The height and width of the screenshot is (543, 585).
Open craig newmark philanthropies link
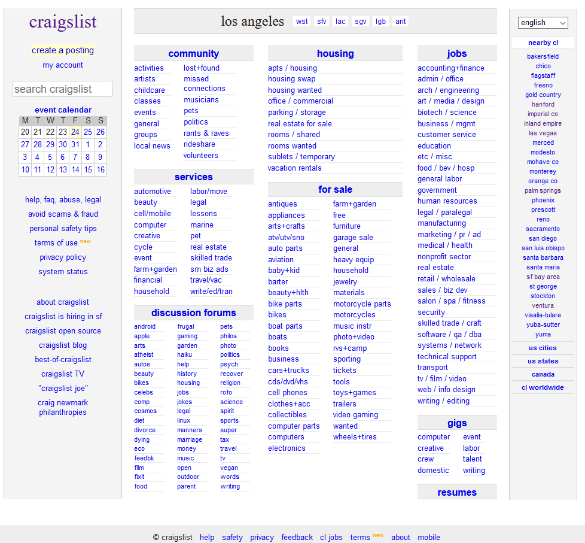coord(63,408)
